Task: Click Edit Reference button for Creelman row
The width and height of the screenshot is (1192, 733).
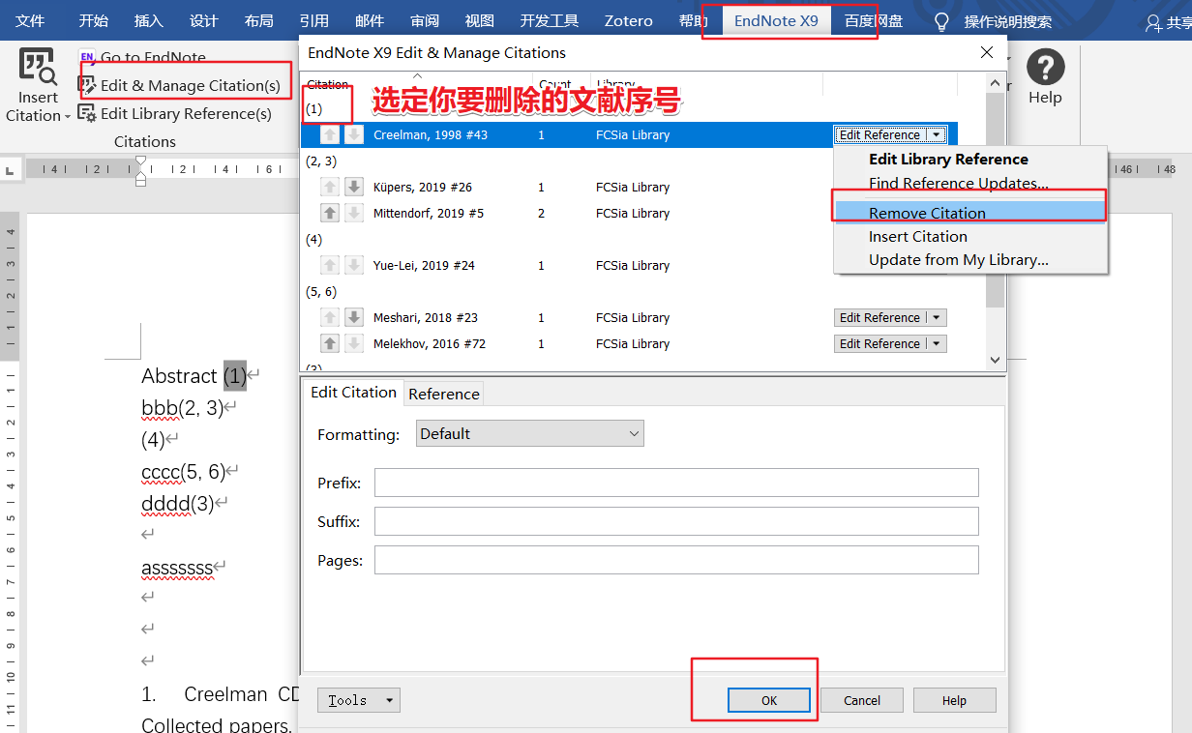Action: 879,134
